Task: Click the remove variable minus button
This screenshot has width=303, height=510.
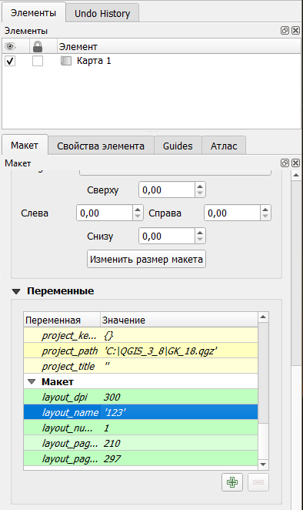Action: click(258, 482)
